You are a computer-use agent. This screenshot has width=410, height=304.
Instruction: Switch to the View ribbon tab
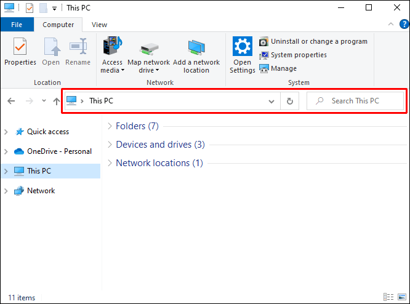pos(99,25)
